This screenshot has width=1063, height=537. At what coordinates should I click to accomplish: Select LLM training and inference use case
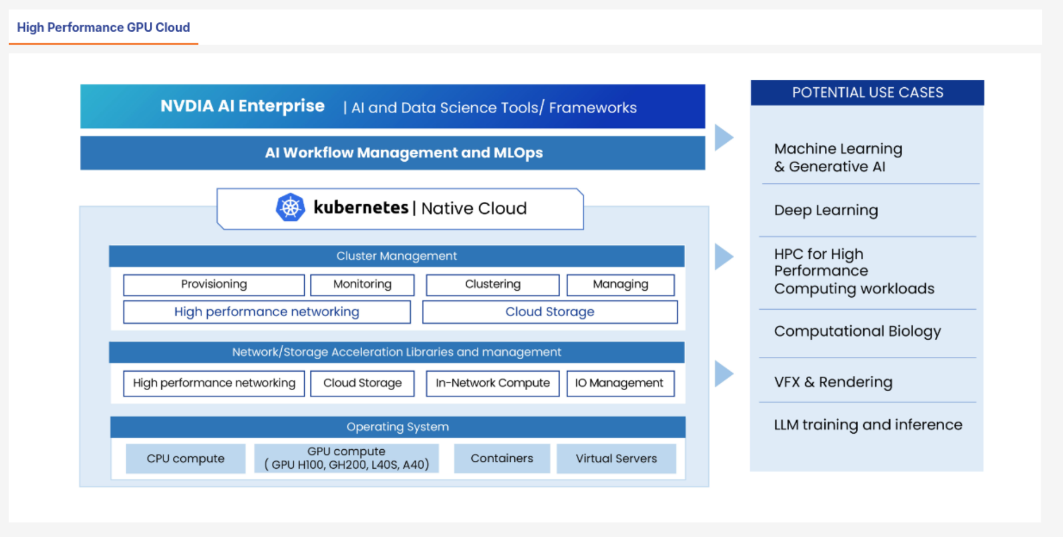[867, 425]
